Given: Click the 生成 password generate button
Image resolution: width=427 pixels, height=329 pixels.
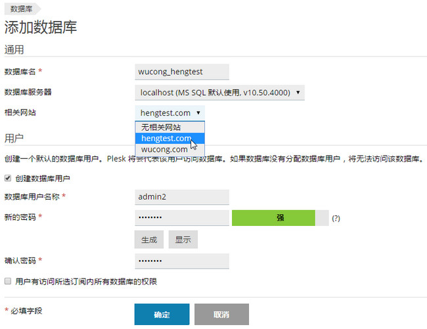Looking at the screenshot, I should (149, 240).
